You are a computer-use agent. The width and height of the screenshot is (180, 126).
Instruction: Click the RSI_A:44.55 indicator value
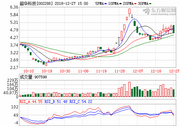tap(31, 101)
